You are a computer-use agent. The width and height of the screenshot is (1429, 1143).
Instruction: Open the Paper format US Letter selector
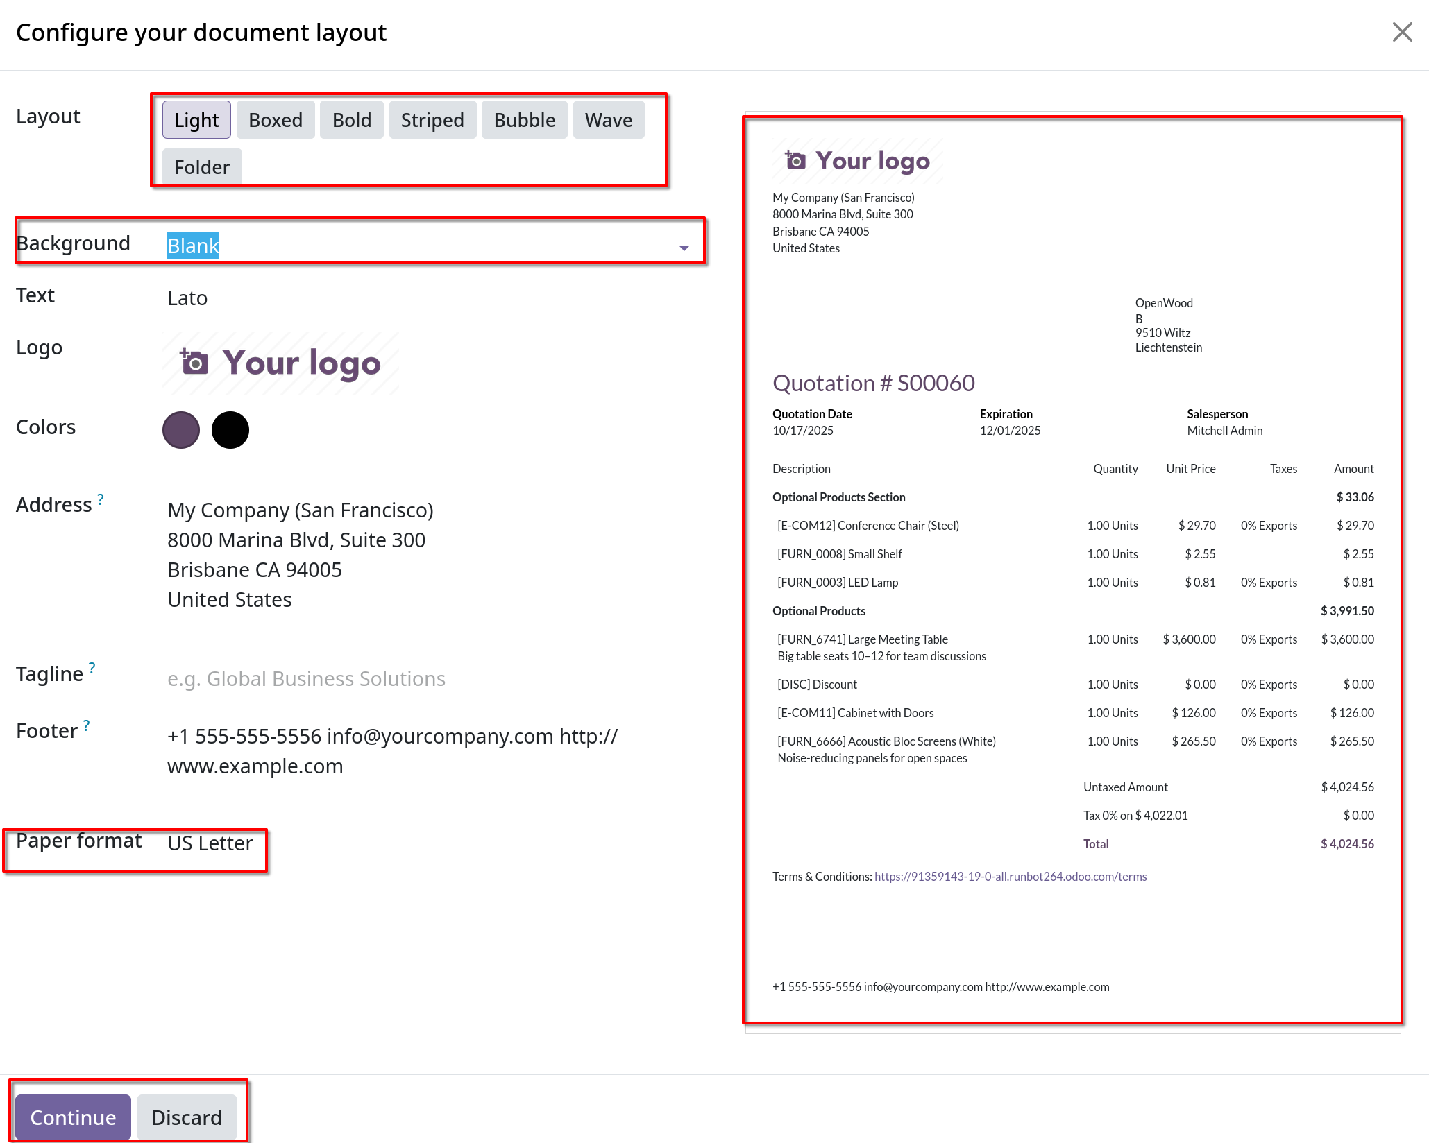tap(210, 843)
